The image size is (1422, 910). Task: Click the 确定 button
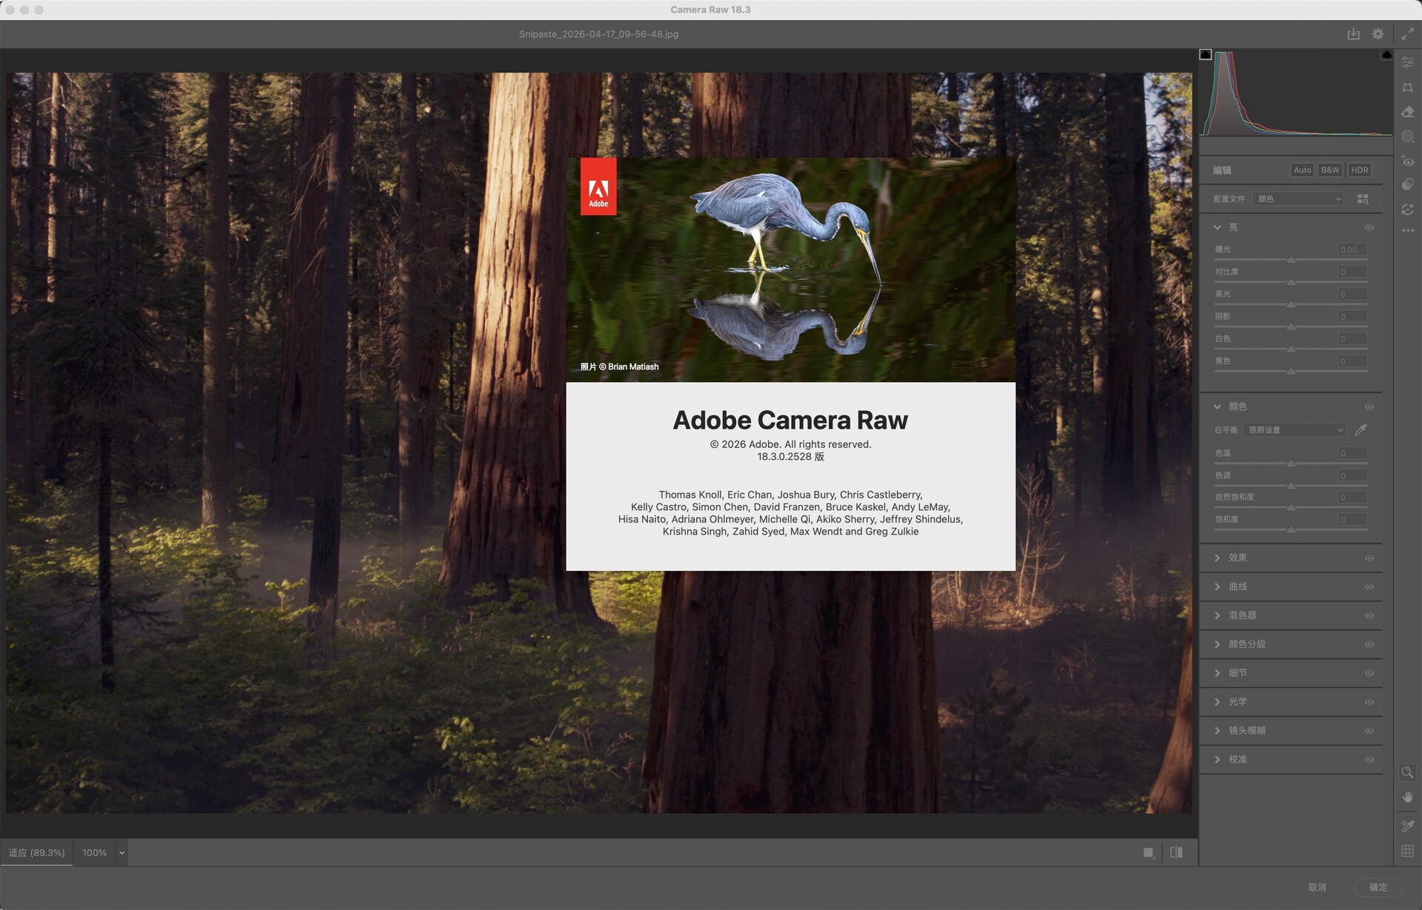[x=1378, y=887]
